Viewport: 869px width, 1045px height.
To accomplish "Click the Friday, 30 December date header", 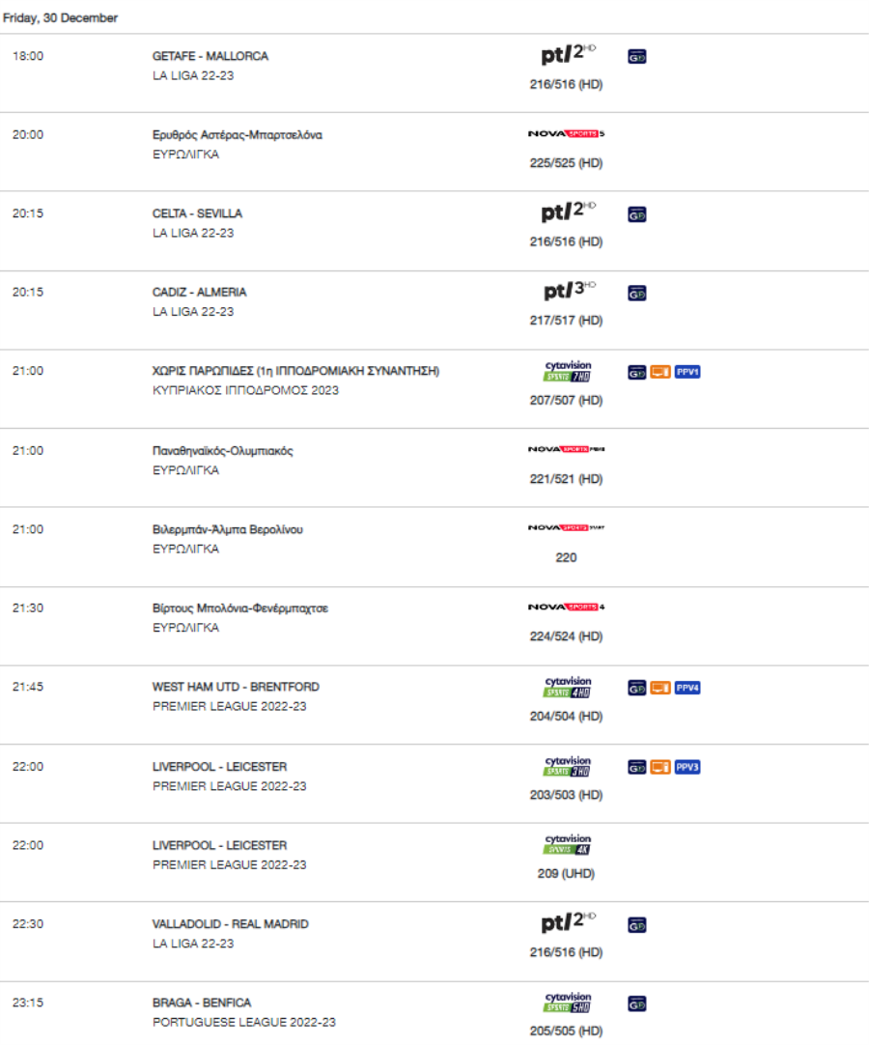I will click(x=60, y=18).
